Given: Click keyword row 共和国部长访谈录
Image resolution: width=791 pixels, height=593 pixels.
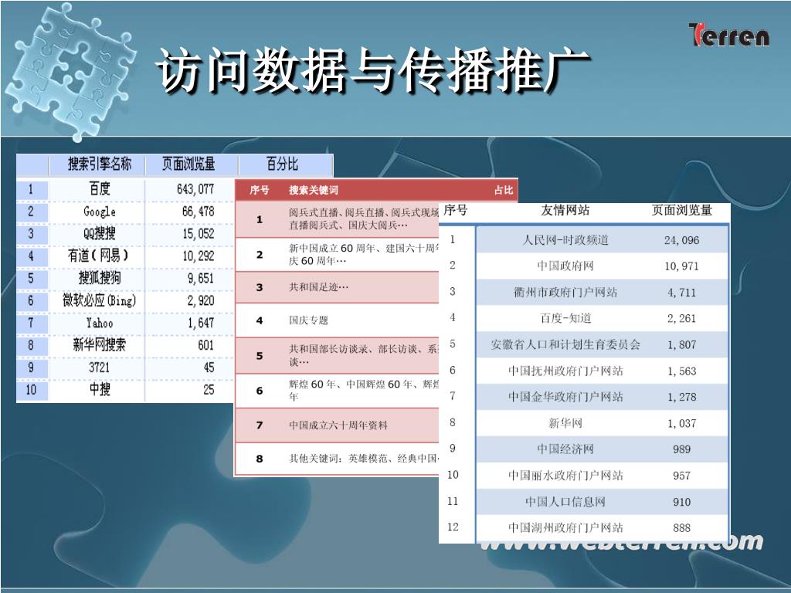Looking at the screenshot, I should coord(337,355).
